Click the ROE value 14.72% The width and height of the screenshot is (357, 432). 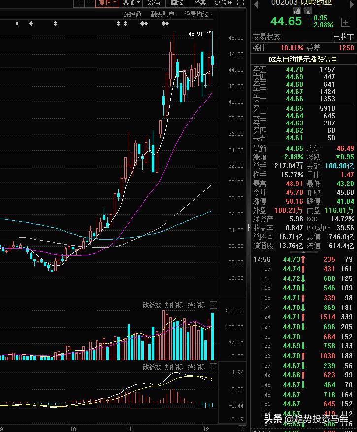343,219
